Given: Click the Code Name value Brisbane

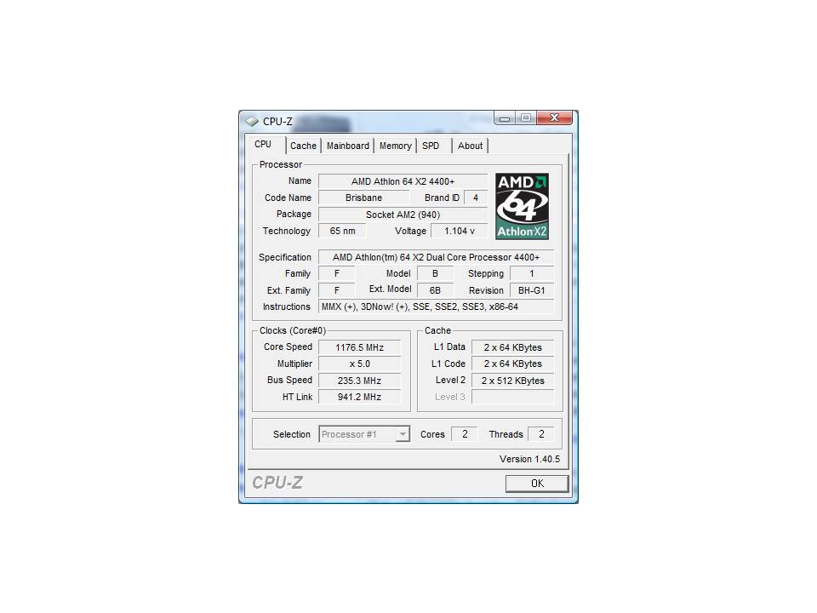Looking at the screenshot, I should point(363,198).
